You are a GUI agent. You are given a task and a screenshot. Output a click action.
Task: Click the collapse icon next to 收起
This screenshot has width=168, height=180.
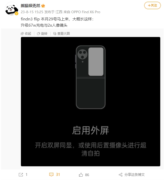[x=22, y=34]
